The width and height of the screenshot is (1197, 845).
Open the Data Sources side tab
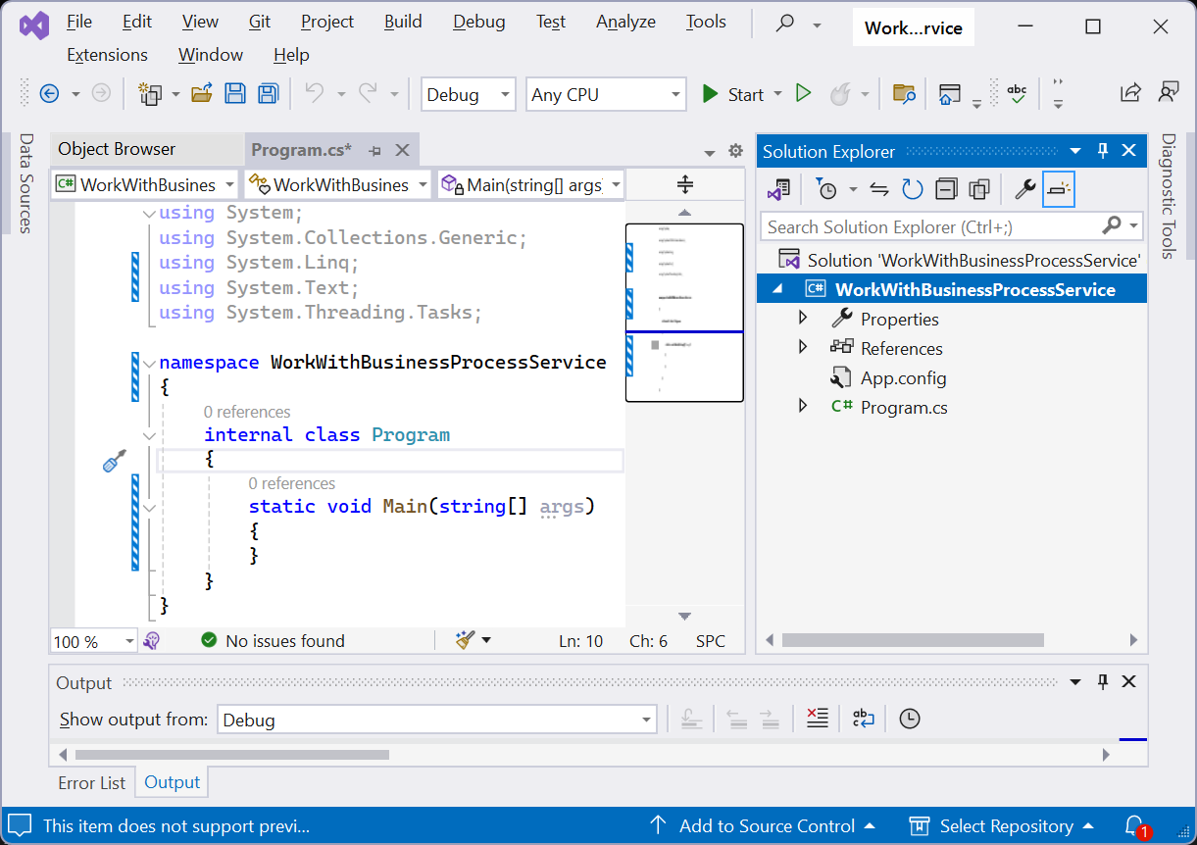[x=26, y=183]
